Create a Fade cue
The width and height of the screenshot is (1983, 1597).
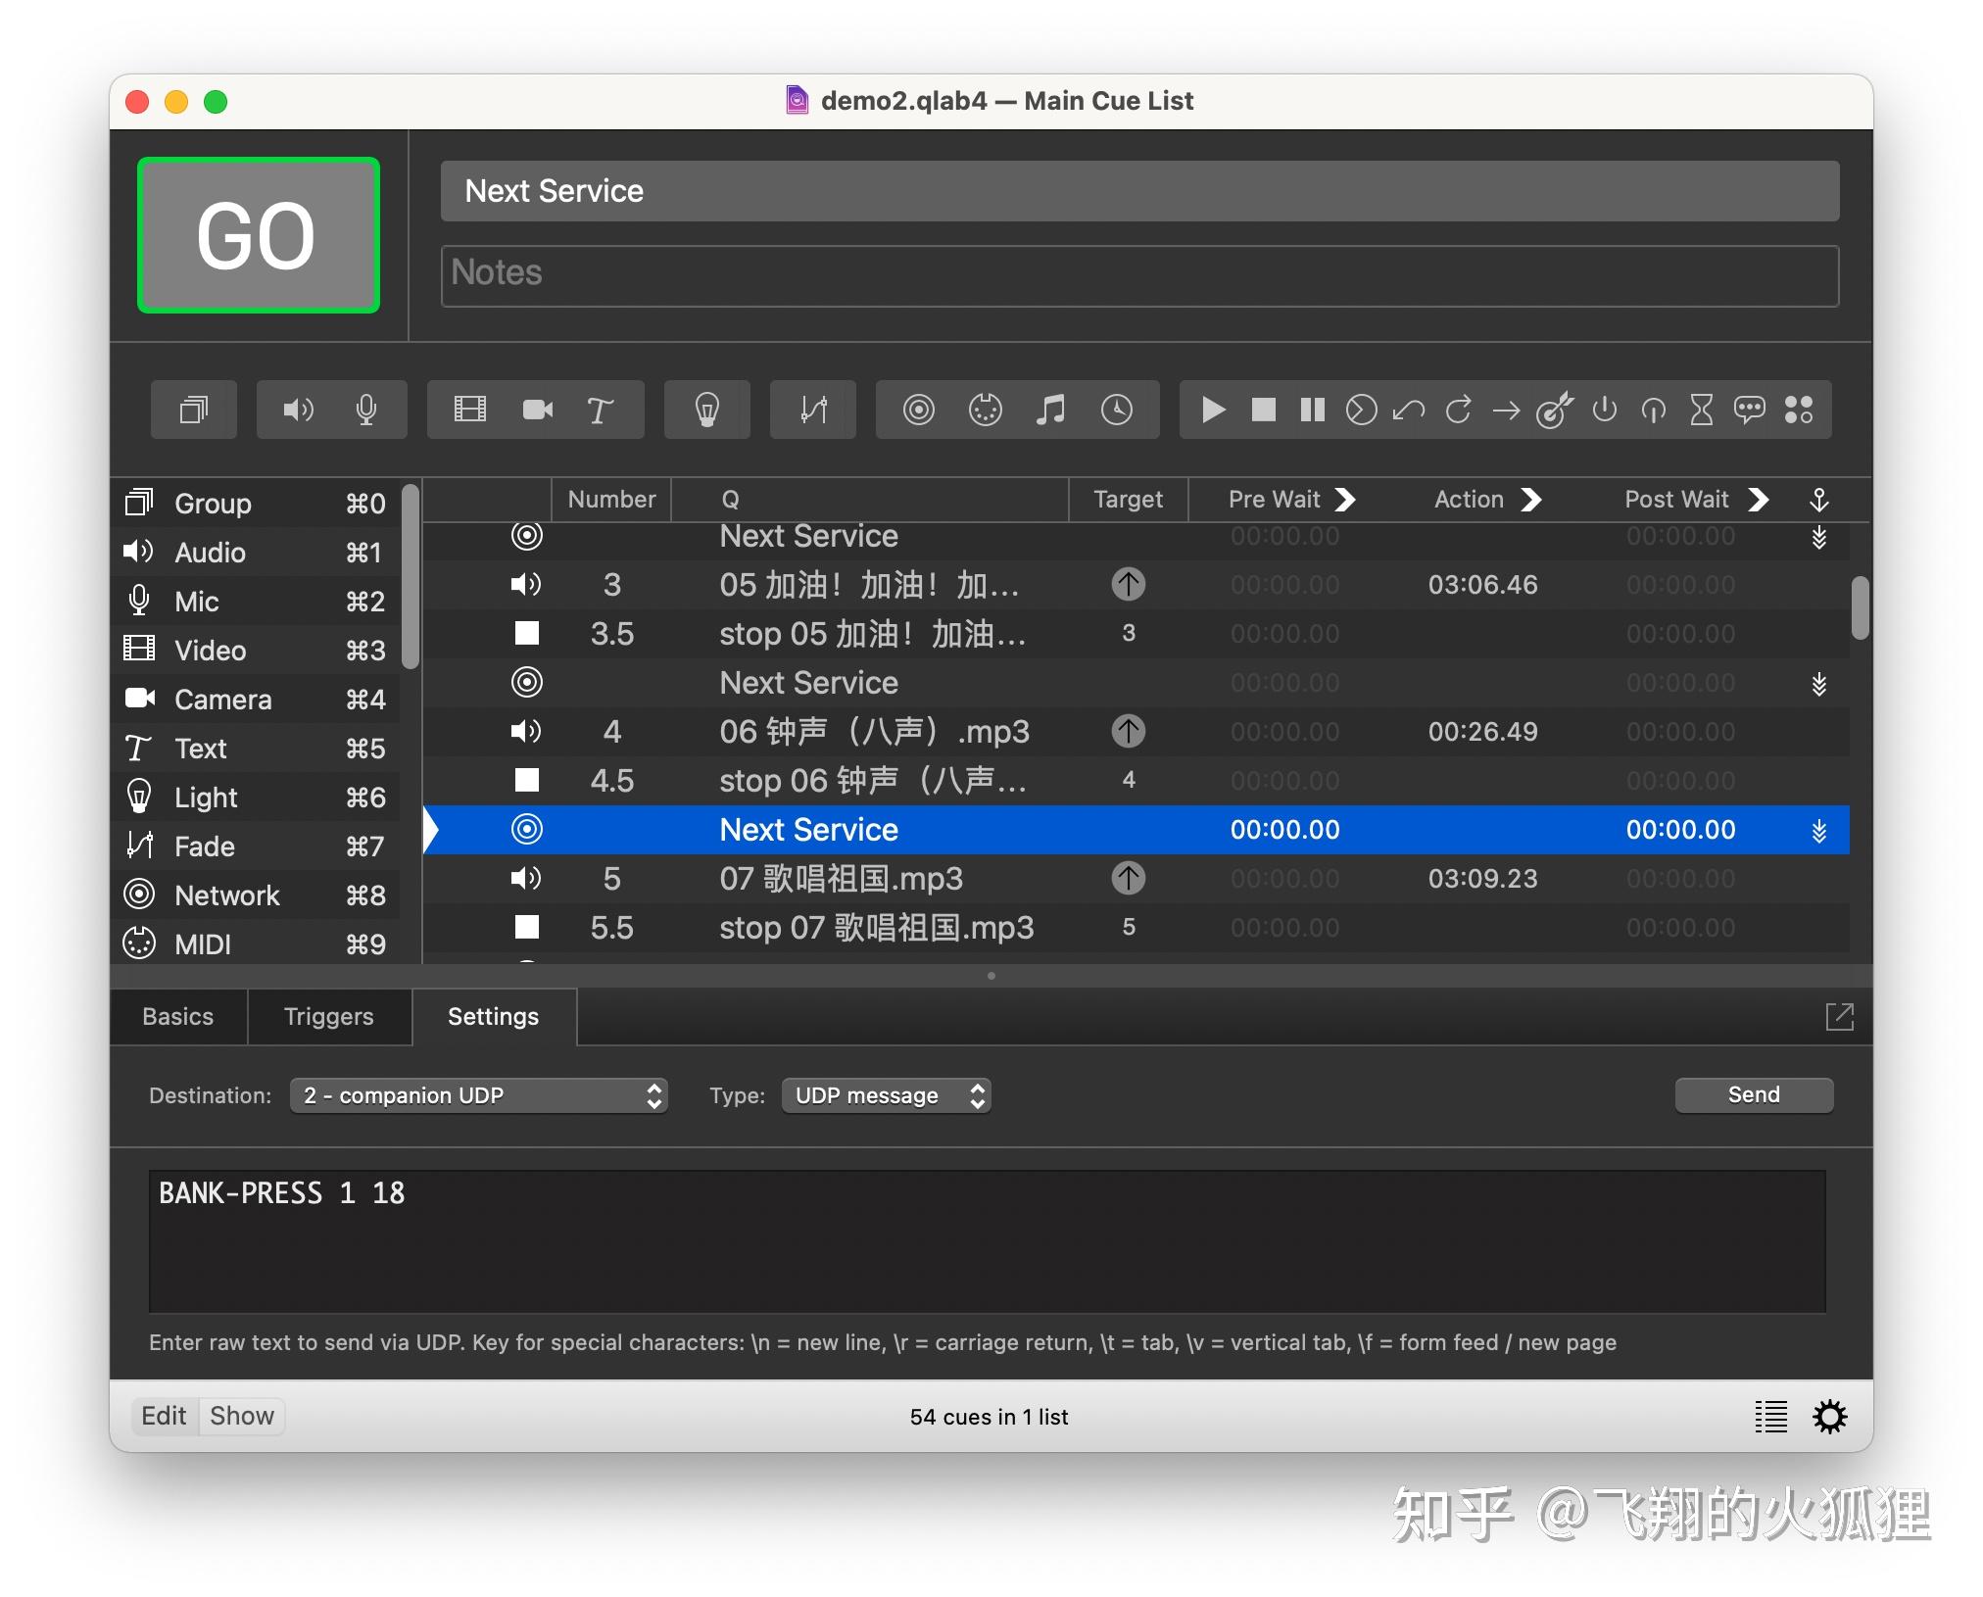pyautogui.click(x=812, y=410)
